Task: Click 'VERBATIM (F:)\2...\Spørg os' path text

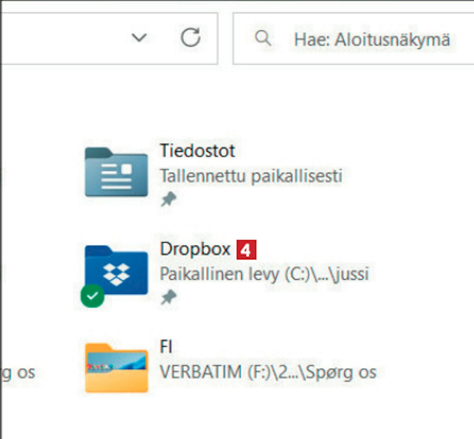Action: point(268,372)
